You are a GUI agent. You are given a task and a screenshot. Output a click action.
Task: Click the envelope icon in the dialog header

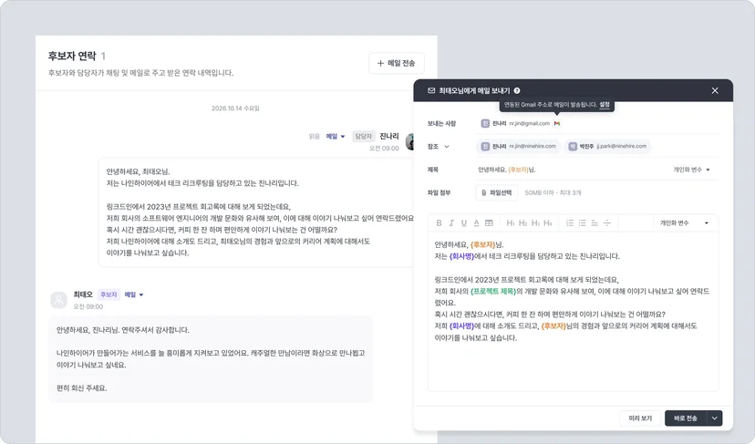point(431,90)
